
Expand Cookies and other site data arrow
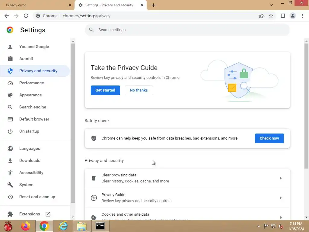coord(281,217)
